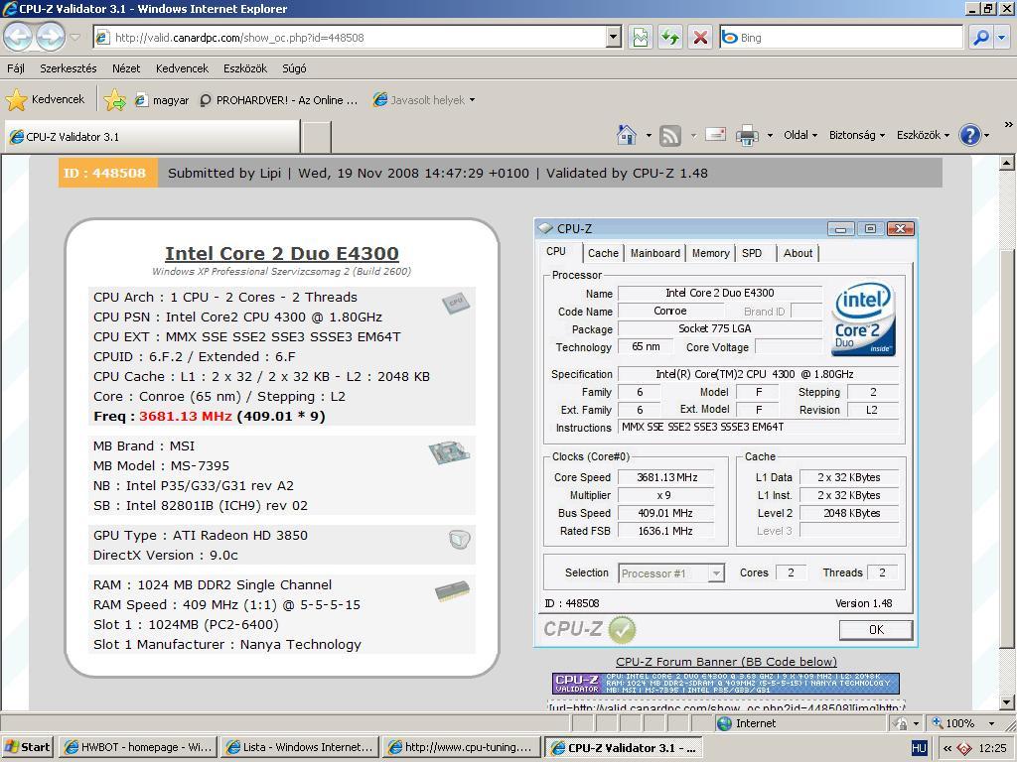Click the CPU chip icon beside CPU Arch
Viewport: 1017px width, 762px height.
pos(456,303)
